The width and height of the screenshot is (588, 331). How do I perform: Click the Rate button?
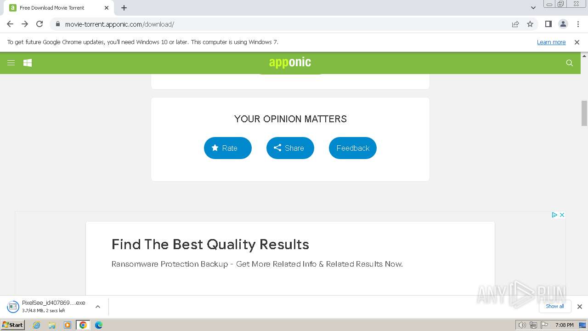pyautogui.click(x=228, y=148)
